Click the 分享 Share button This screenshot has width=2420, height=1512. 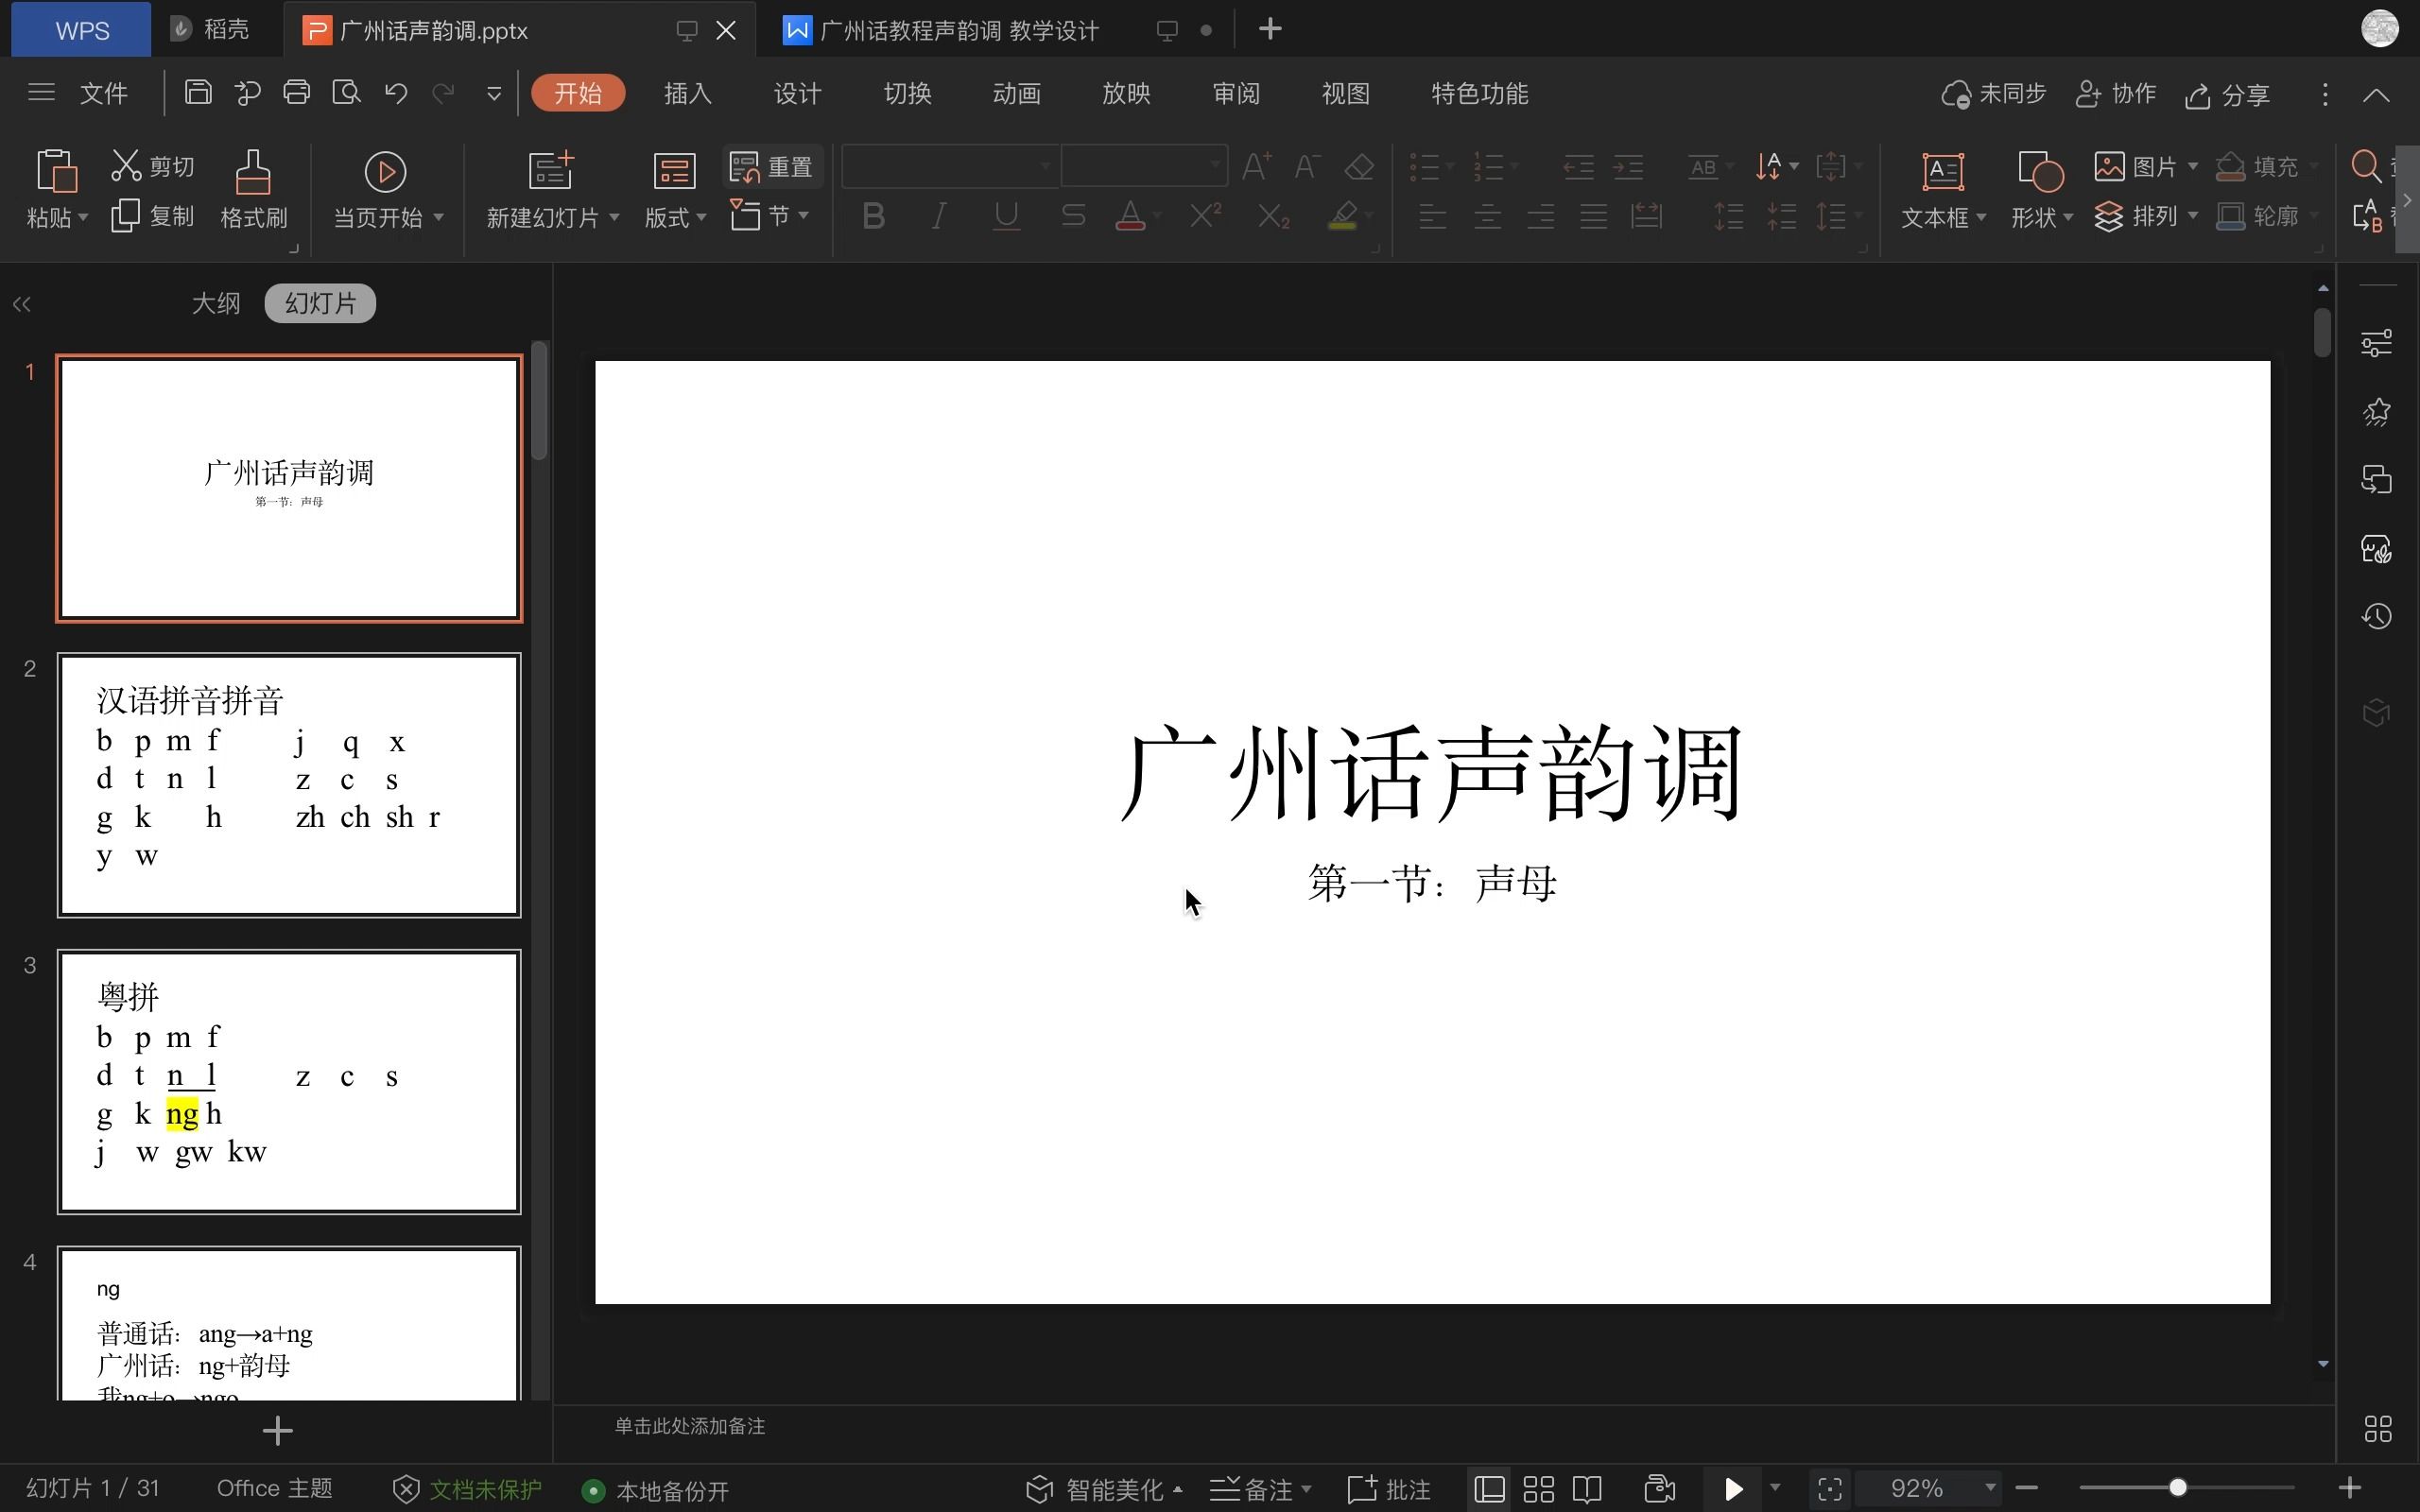[x=2228, y=94]
